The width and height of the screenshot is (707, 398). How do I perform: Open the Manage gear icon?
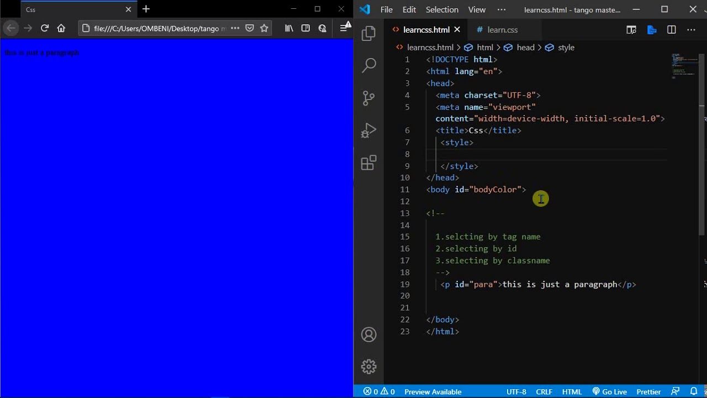click(x=368, y=366)
